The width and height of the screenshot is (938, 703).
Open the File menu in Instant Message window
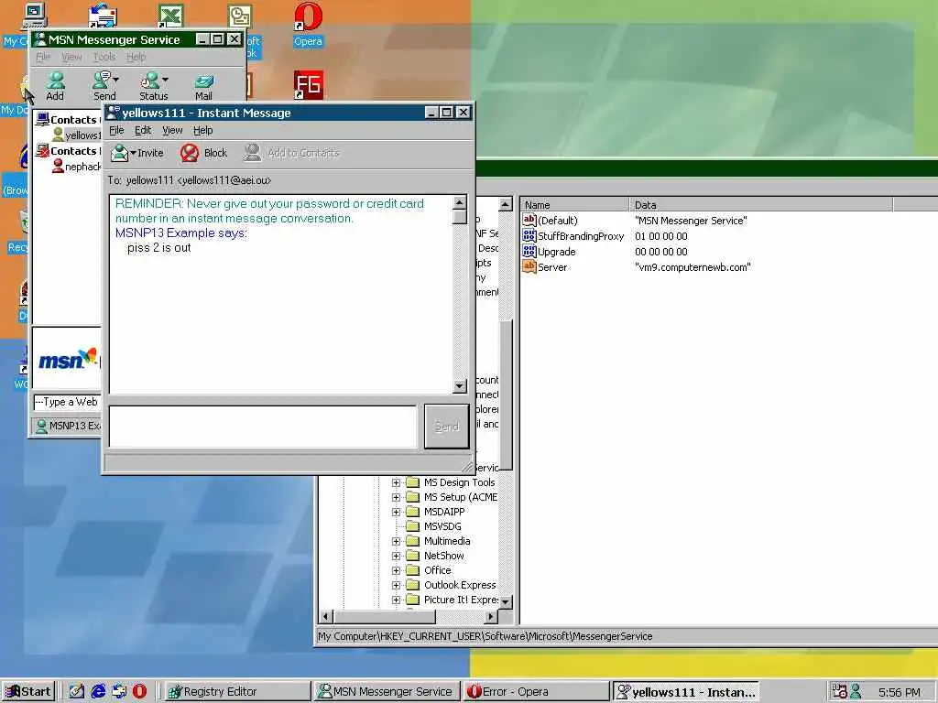tap(116, 130)
